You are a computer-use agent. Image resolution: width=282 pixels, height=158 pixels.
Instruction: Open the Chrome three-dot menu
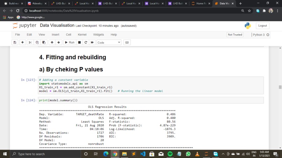[277, 11]
